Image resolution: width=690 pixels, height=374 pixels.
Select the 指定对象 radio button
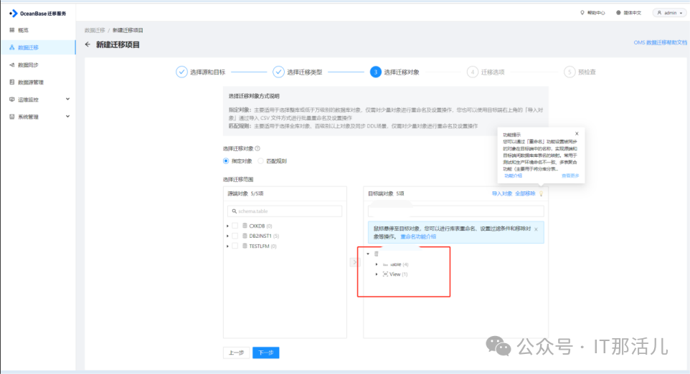pyautogui.click(x=226, y=161)
